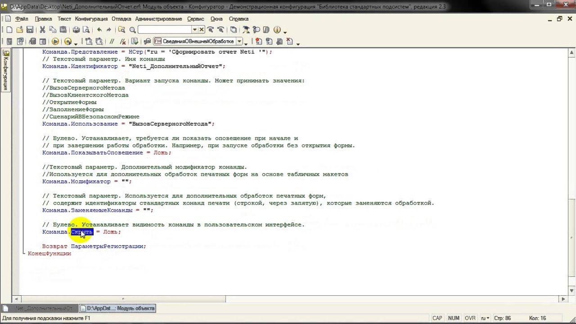Open the Конфигурация menu
The height and width of the screenshot is (324, 576).
(x=91, y=19)
